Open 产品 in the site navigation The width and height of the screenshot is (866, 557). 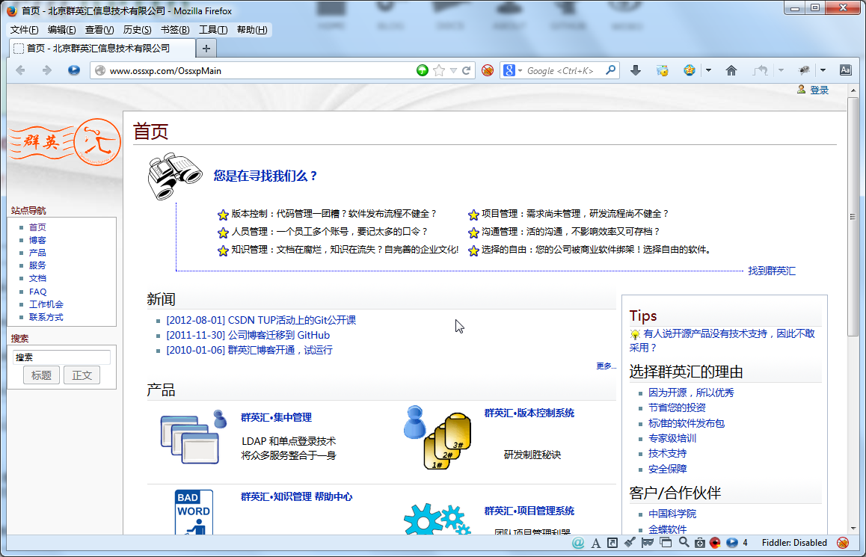pyautogui.click(x=37, y=253)
